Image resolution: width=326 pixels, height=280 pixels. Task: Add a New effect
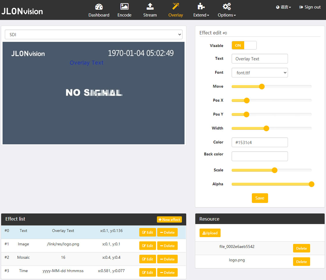click(169, 219)
